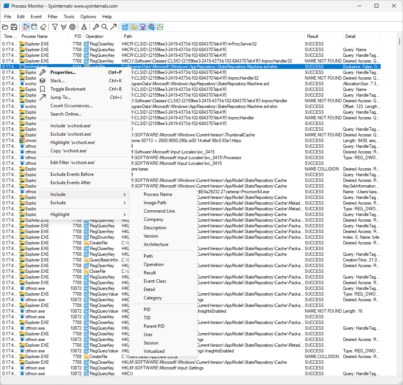This screenshot has width=403, height=385.
Task: Toggle the Autoscroll icon
Action: 34,27
